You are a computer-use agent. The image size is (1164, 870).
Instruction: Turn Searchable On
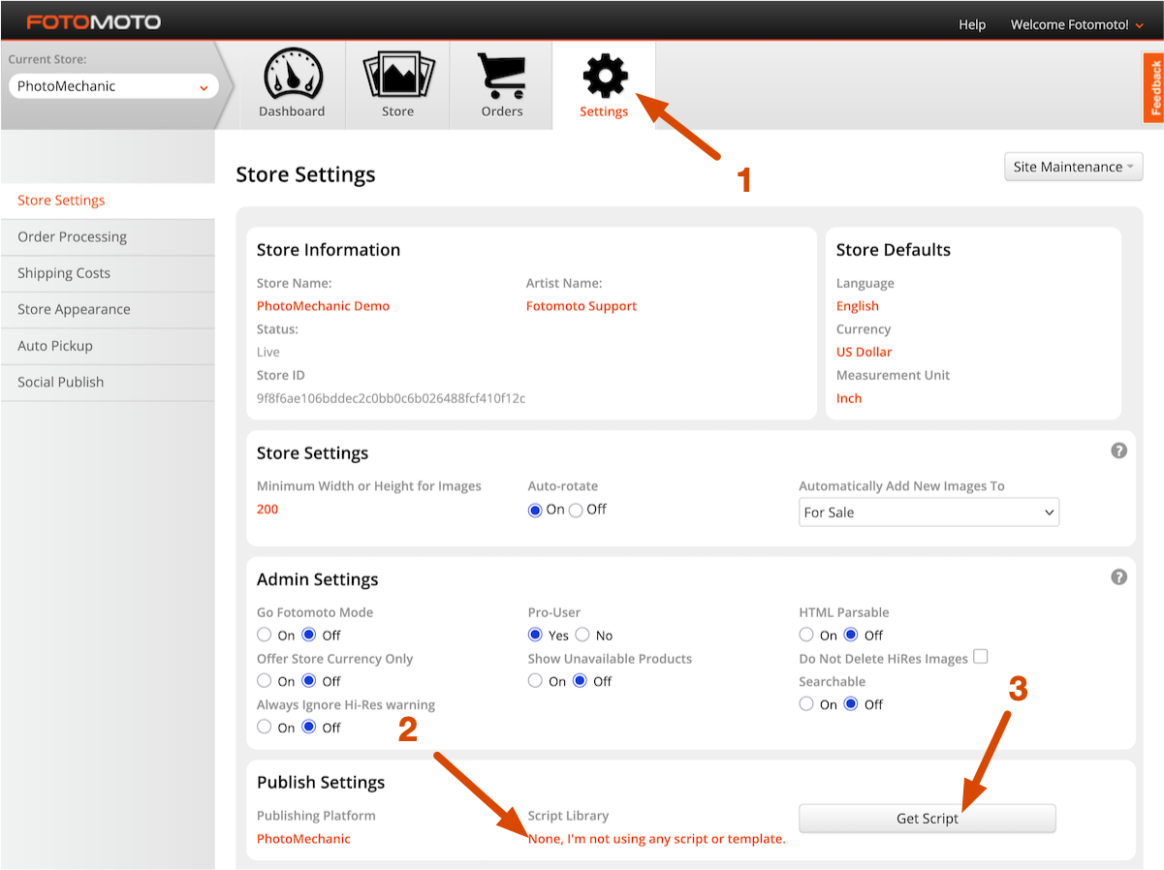click(x=806, y=704)
